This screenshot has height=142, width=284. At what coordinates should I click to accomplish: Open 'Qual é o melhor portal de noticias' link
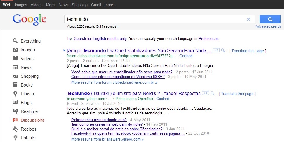[117, 129]
